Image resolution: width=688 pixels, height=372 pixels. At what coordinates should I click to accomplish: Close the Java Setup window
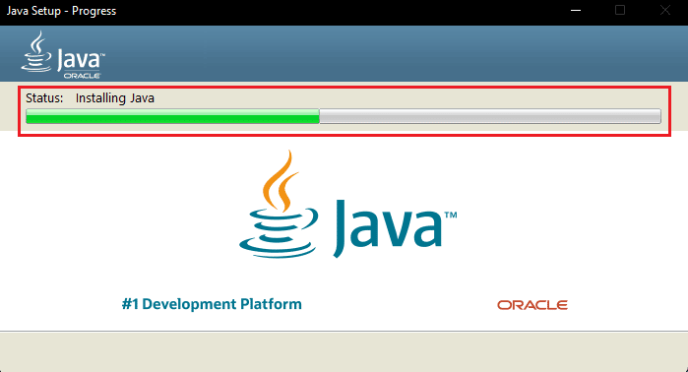pos(665,10)
